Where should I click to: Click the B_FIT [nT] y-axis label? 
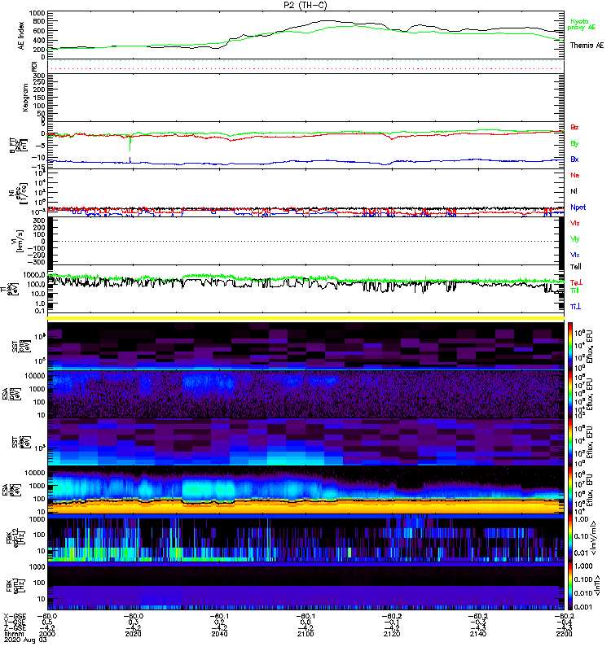(x=18, y=145)
